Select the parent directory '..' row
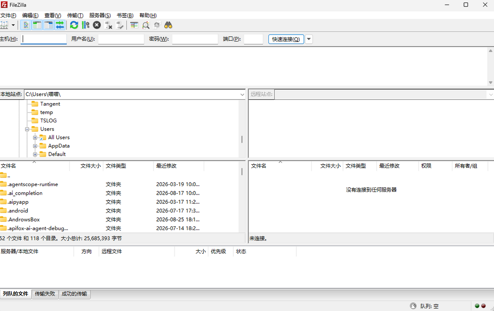494x311 pixels. click(119, 175)
